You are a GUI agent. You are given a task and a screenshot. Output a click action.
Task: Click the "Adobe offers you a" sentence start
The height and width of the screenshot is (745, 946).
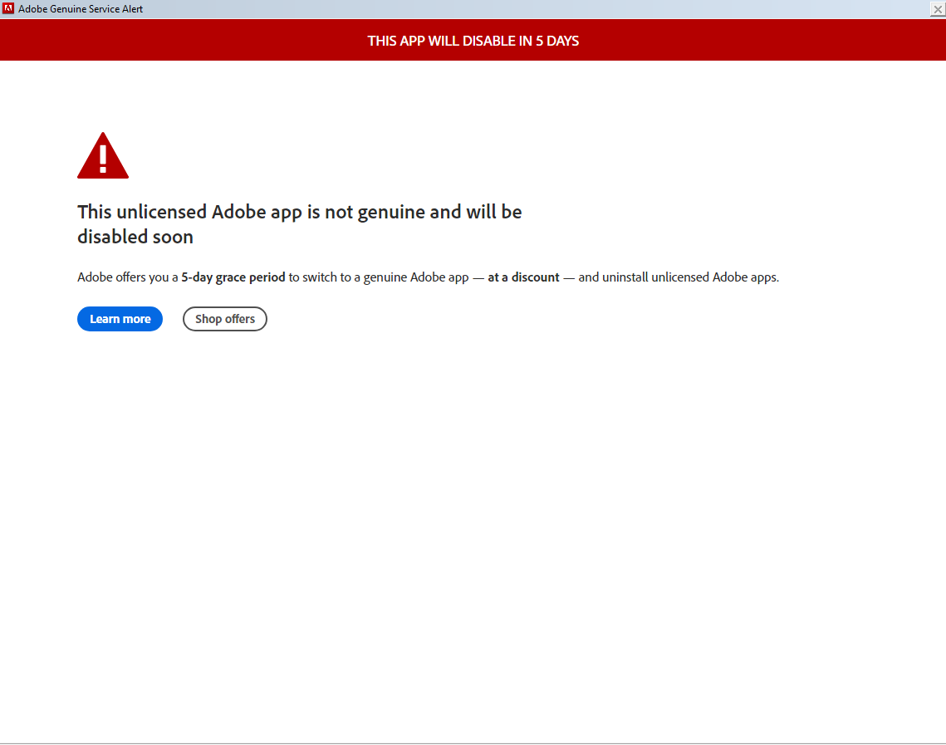pos(128,277)
